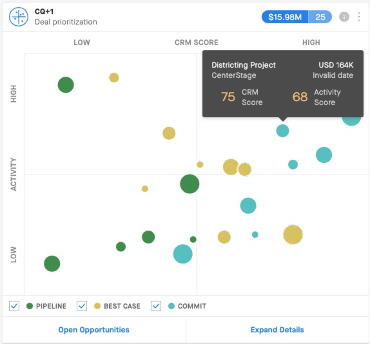The image size is (370, 344).
Task: Click the small yellow bubble at top near LOW label
Action: pyautogui.click(x=113, y=77)
